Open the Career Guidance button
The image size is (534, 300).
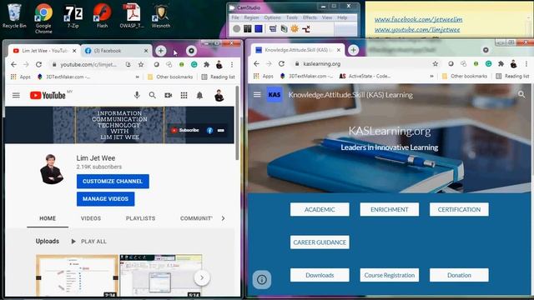pyautogui.click(x=320, y=242)
